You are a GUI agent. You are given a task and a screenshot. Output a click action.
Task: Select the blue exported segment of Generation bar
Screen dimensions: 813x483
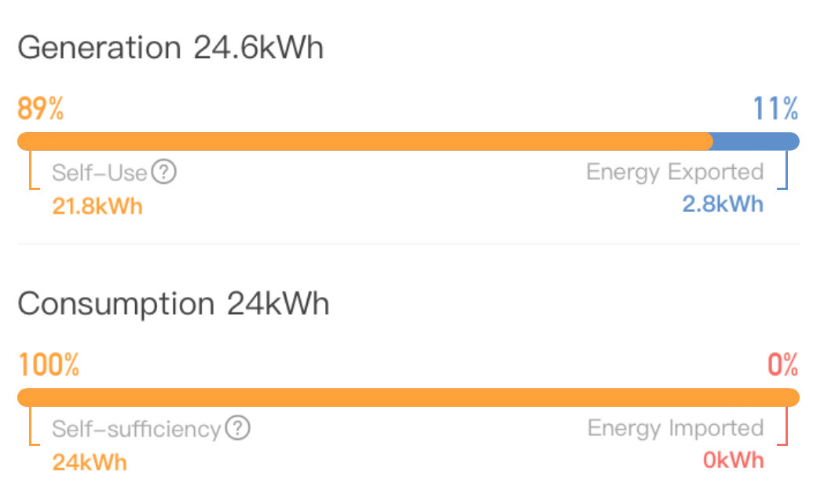[x=756, y=141]
